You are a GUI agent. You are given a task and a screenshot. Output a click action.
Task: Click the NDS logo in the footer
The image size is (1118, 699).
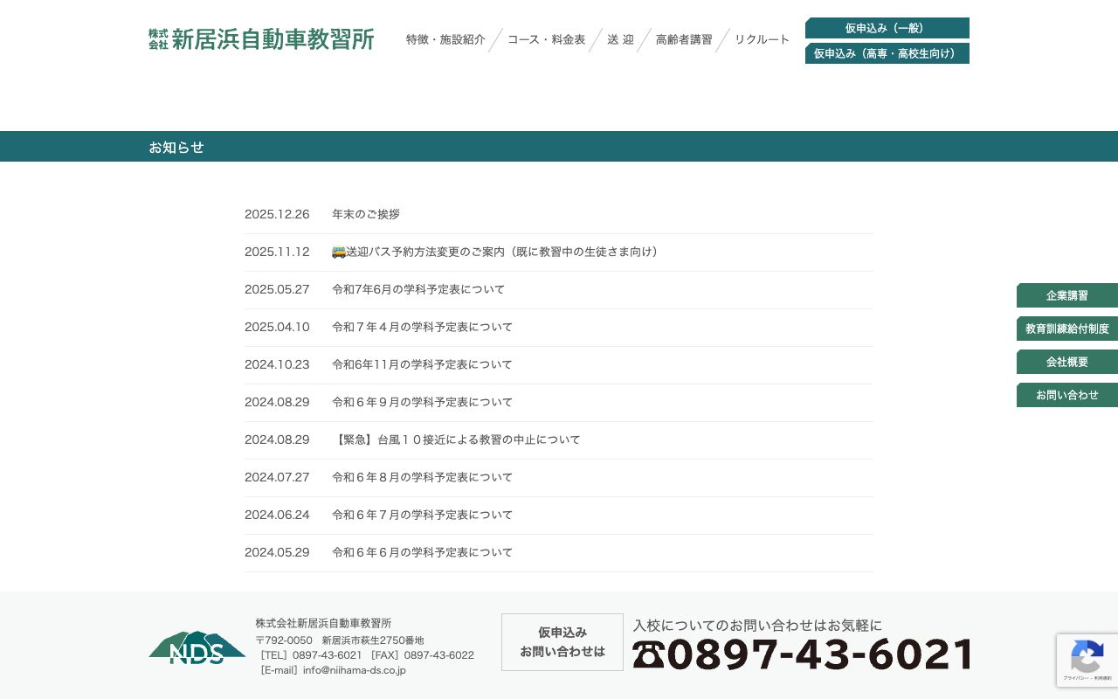[x=197, y=648]
